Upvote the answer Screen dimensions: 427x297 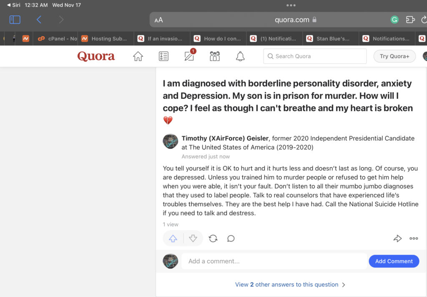point(173,239)
